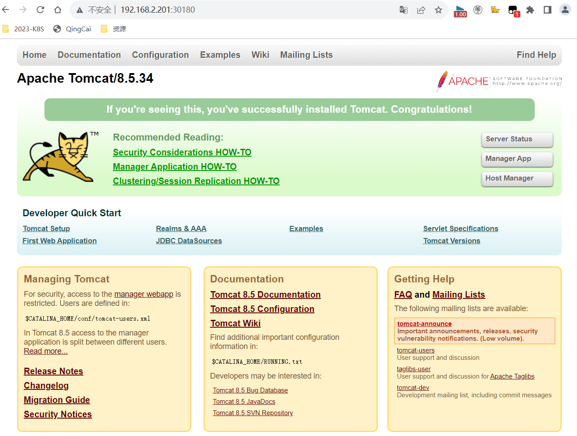The image size is (577, 436).
Task: Click the Manager App button
Action: click(517, 159)
